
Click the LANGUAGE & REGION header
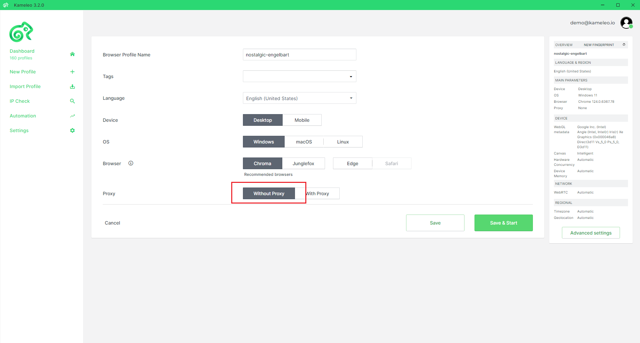pyautogui.click(x=591, y=62)
